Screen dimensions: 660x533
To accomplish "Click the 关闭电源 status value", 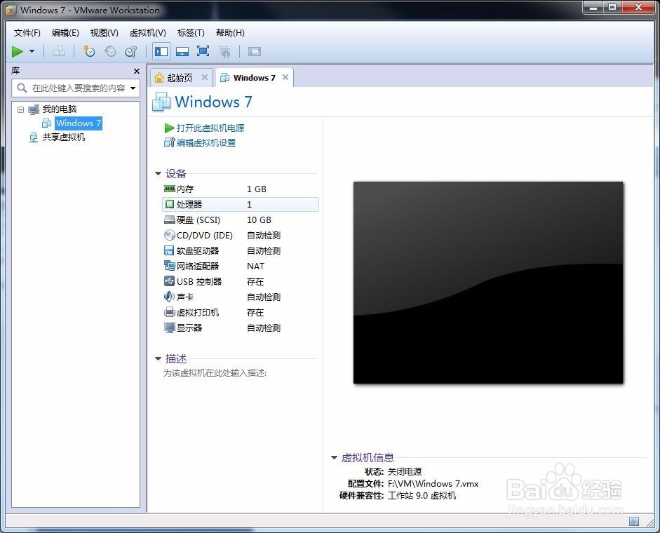I will click(405, 471).
